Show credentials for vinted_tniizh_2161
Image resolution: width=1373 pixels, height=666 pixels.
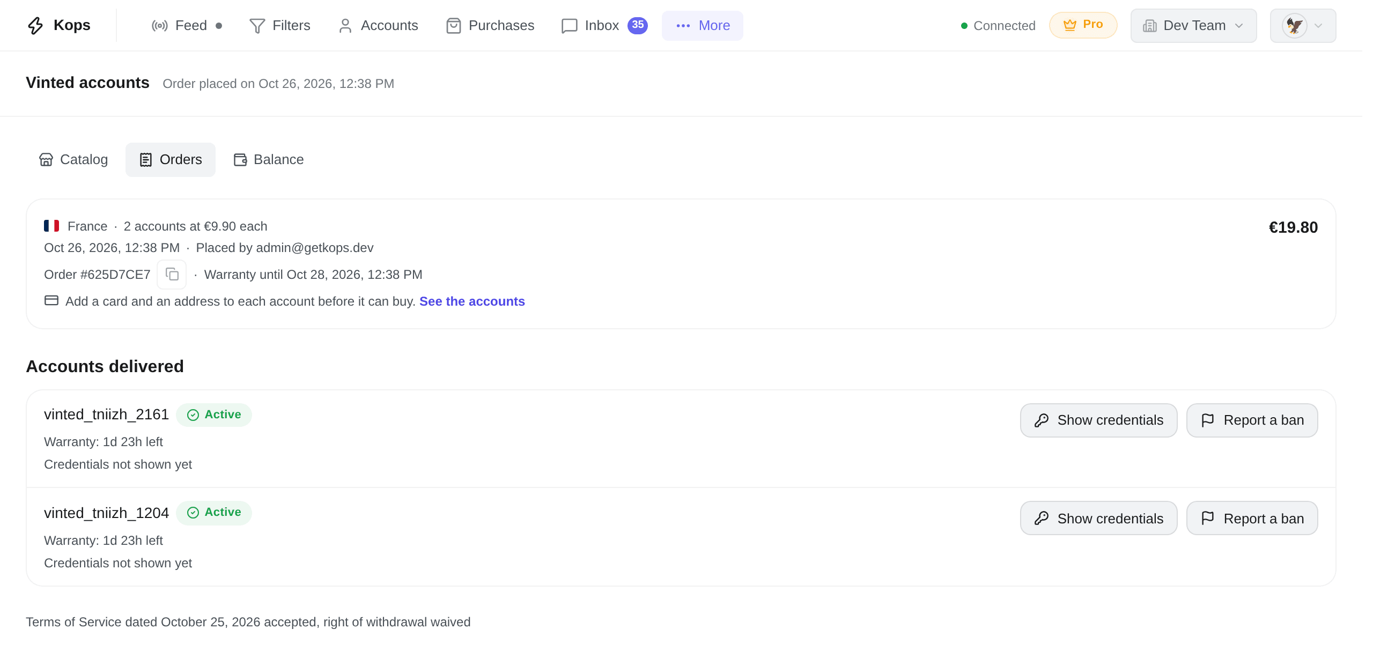[x=1098, y=420]
